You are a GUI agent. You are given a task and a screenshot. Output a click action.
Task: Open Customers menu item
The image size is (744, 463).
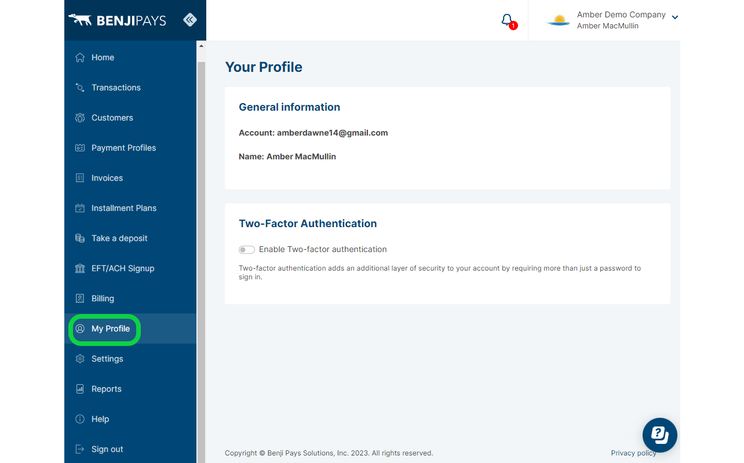(x=130, y=118)
